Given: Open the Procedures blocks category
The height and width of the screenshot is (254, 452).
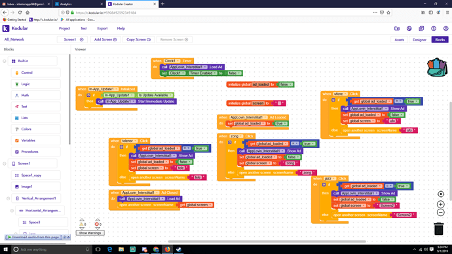Looking at the screenshot, I should click(36, 152).
